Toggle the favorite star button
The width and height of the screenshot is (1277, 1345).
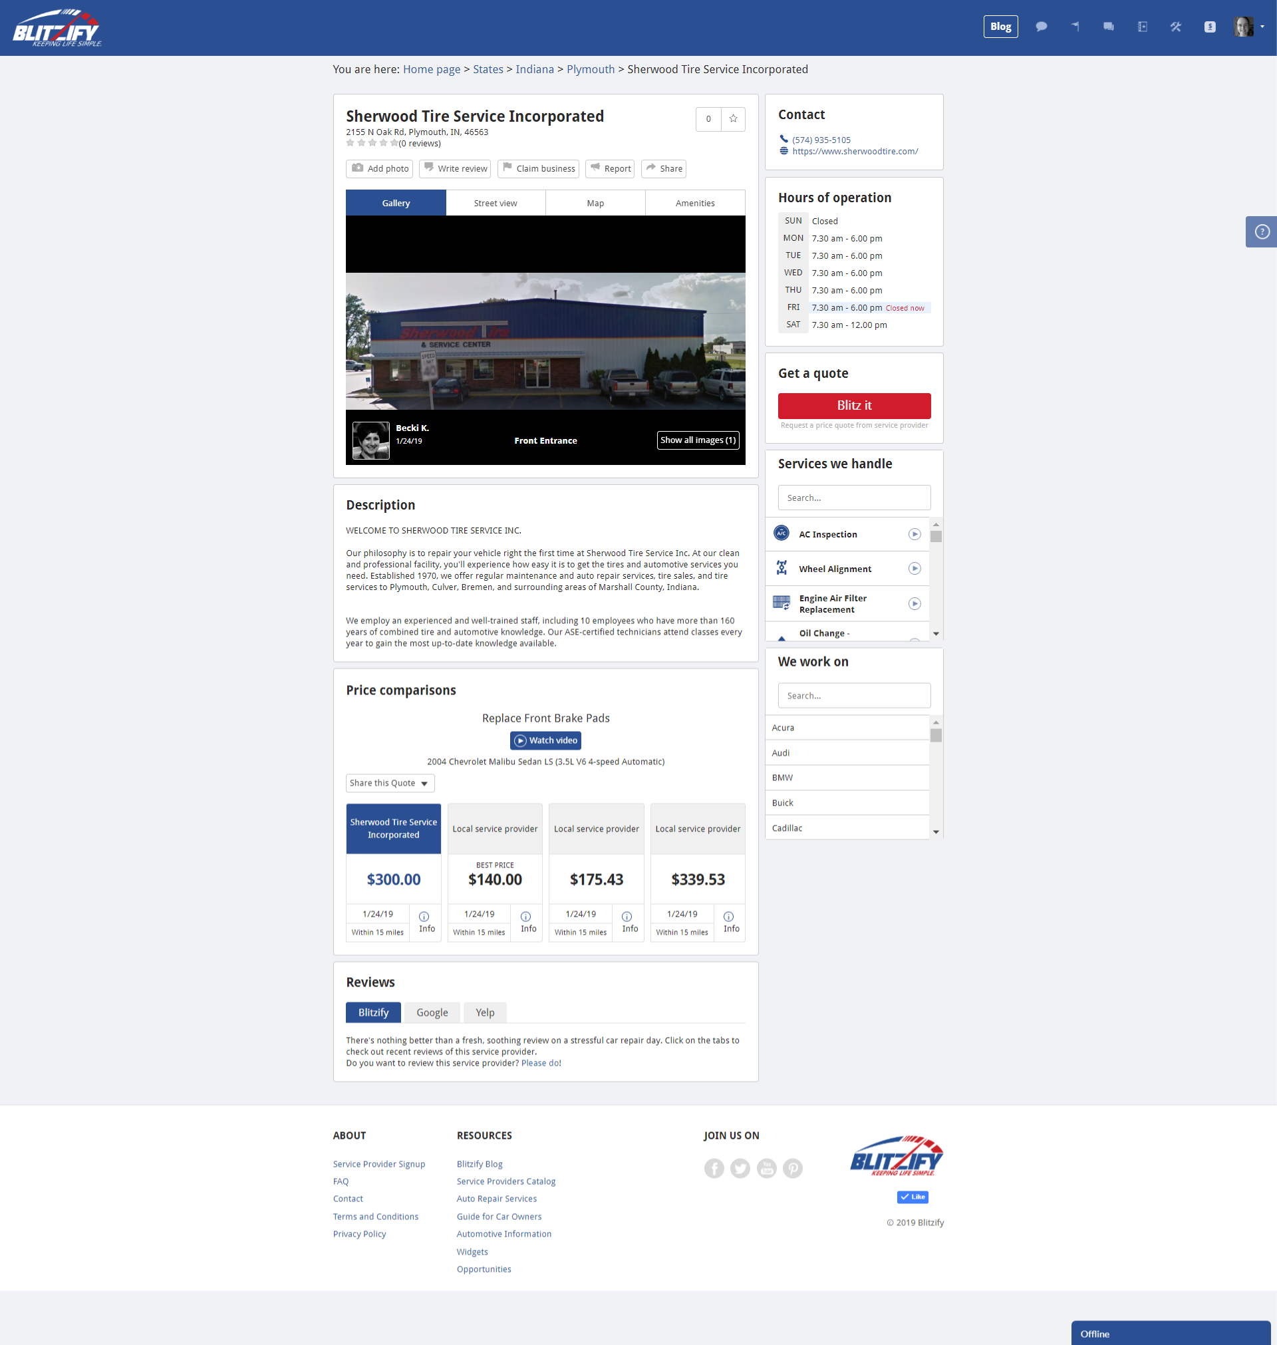pyautogui.click(x=733, y=118)
